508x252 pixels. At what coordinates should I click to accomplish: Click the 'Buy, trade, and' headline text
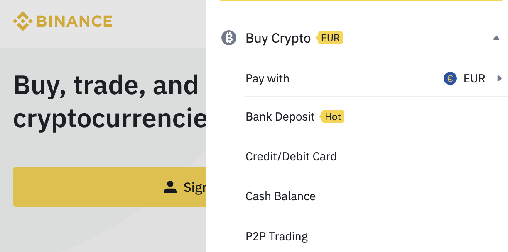click(106, 85)
